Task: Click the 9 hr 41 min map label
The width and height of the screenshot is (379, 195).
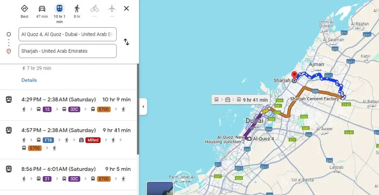Action: click(x=241, y=100)
